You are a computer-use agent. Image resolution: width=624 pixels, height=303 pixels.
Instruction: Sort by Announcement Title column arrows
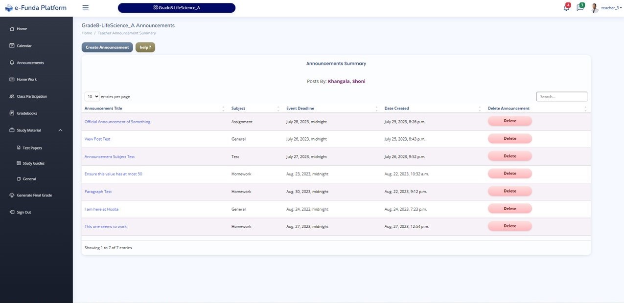(223, 108)
